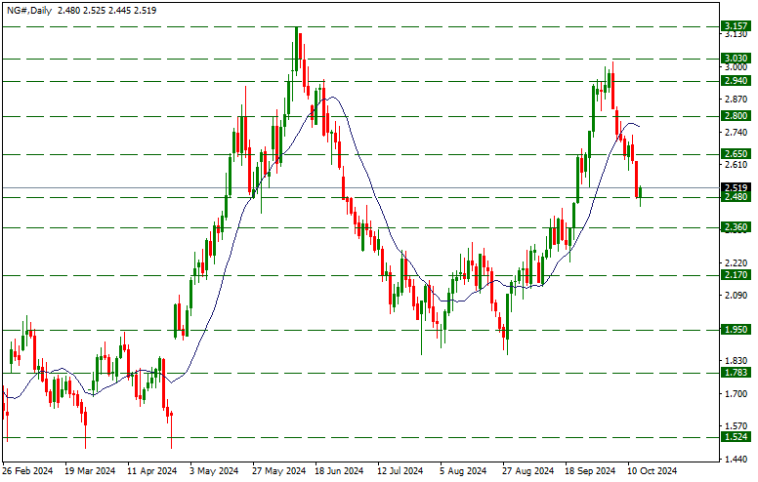Viewport: 758px width, 482px height.
Task: Select the 3.030 price level label
Action: click(x=736, y=58)
